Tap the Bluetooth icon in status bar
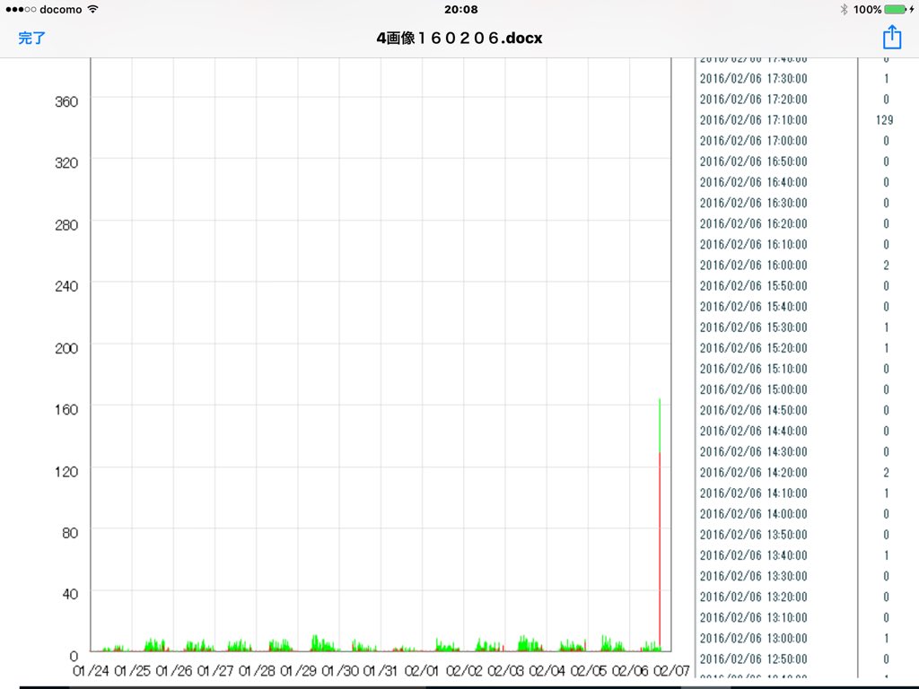The width and height of the screenshot is (919, 689). [x=844, y=9]
